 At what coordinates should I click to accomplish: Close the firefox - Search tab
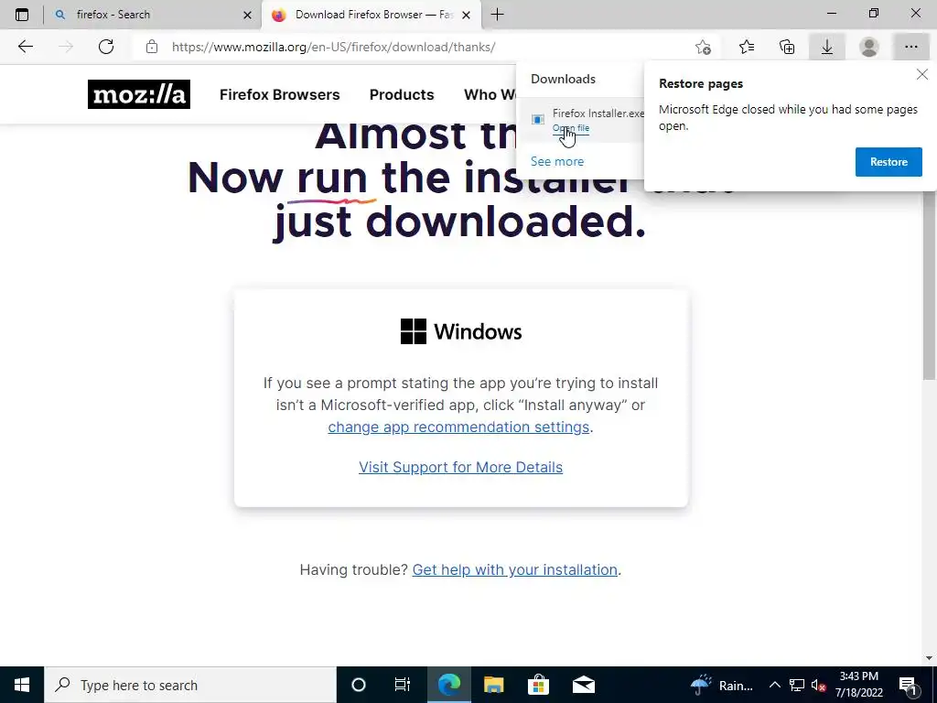coord(247,15)
